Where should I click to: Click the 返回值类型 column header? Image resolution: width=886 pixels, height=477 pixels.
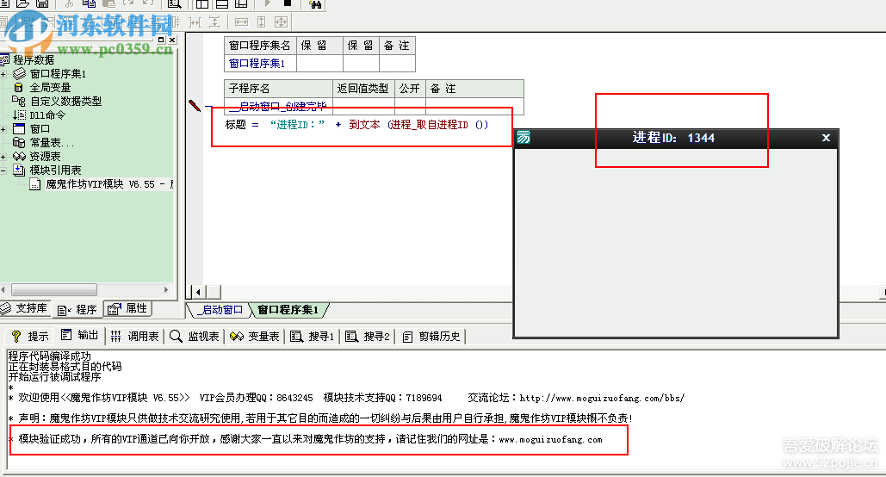363,89
